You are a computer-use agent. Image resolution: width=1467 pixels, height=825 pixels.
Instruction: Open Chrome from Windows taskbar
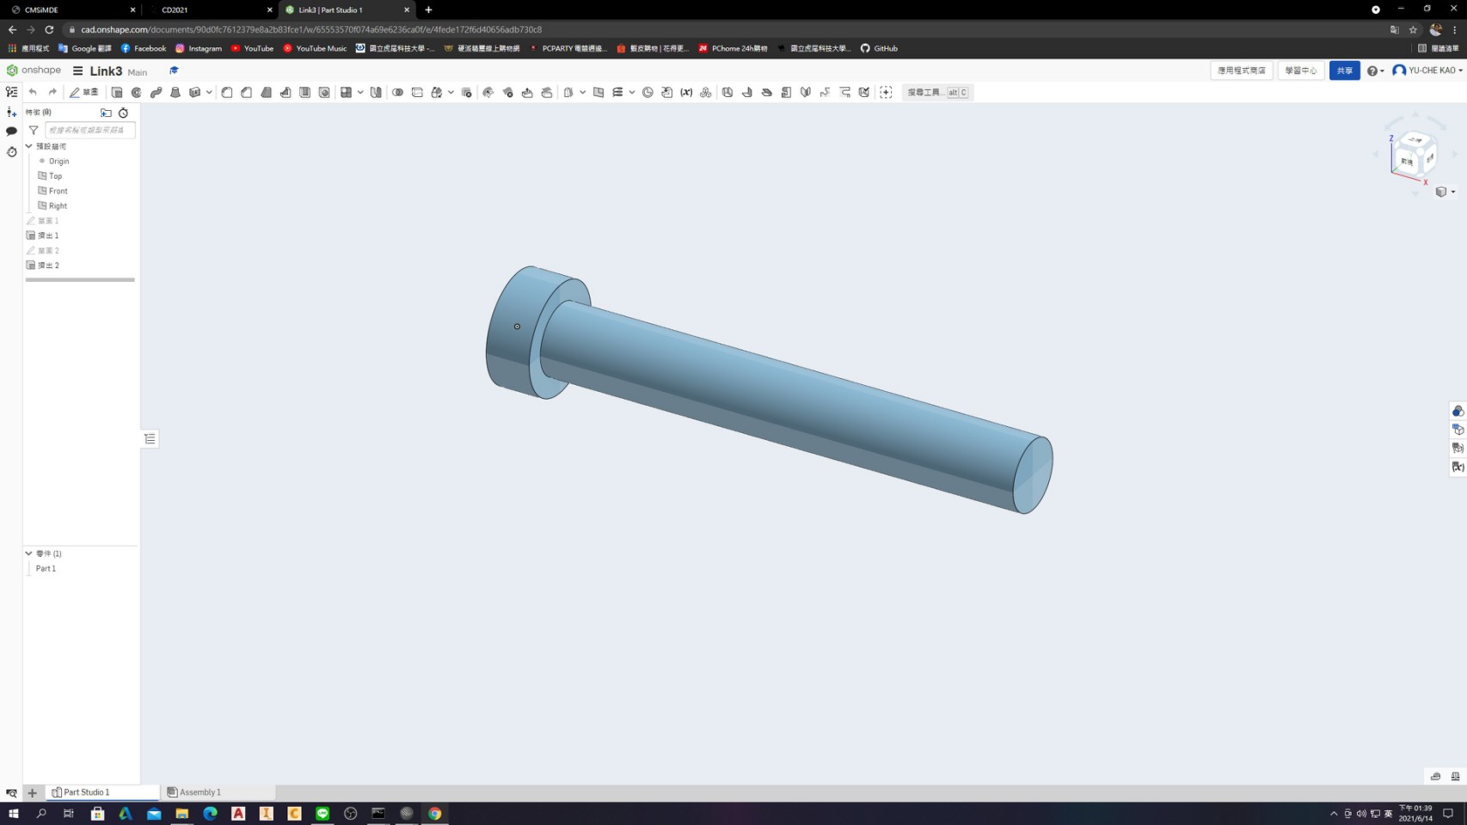click(435, 813)
